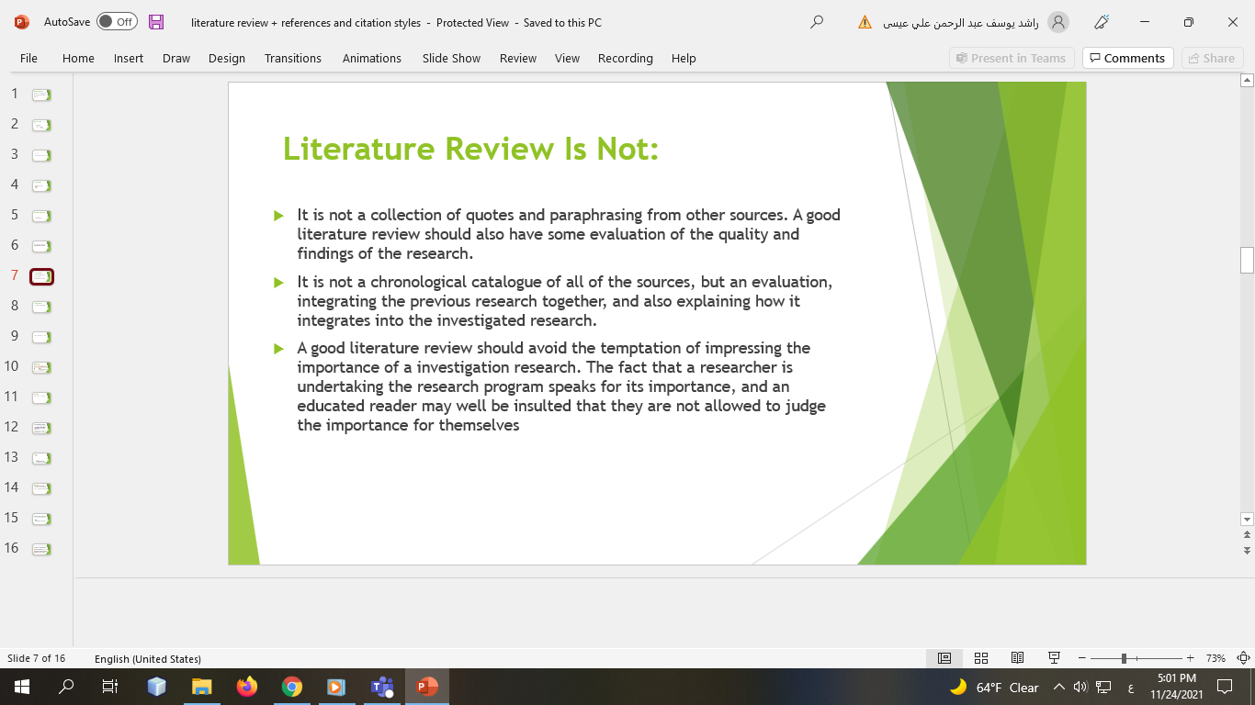Select slide 3 thumbnail in panel
The height and width of the screenshot is (705, 1255).
coord(40,154)
